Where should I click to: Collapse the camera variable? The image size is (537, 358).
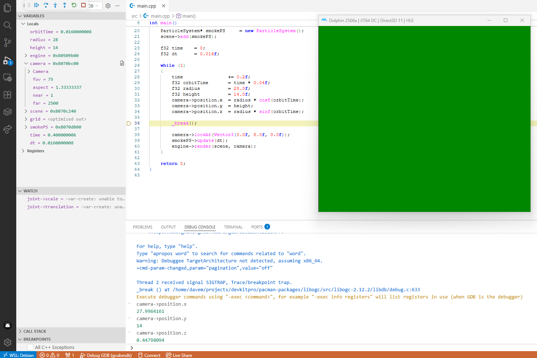tap(26, 64)
